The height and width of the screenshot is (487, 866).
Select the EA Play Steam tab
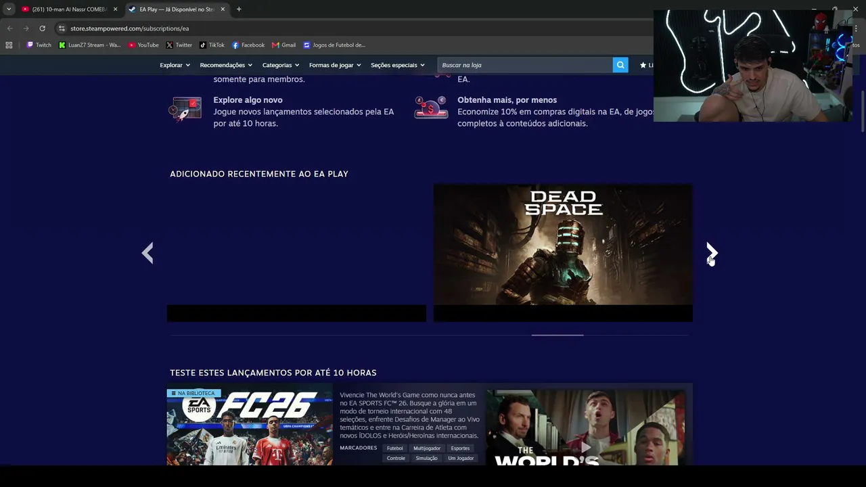click(x=176, y=9)
